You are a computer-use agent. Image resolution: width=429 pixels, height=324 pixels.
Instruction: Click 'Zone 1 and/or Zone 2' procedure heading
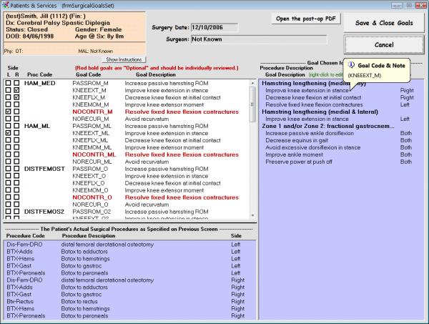(x=328, y=126)
